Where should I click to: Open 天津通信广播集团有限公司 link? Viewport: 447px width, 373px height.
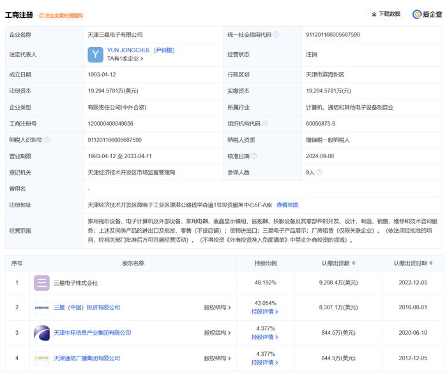click(x=87, y=358)
